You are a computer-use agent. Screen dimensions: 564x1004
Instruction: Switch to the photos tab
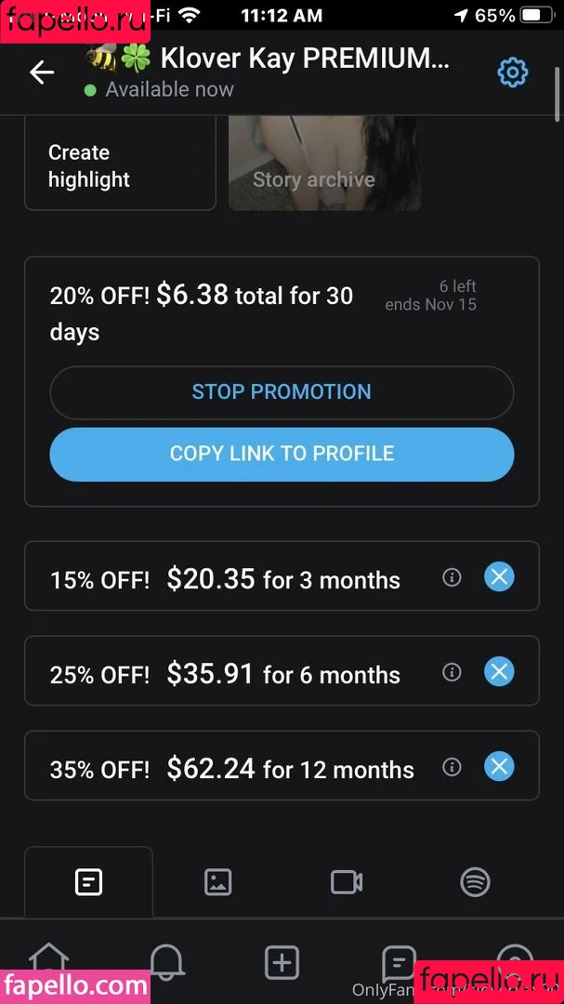(217, 882)
